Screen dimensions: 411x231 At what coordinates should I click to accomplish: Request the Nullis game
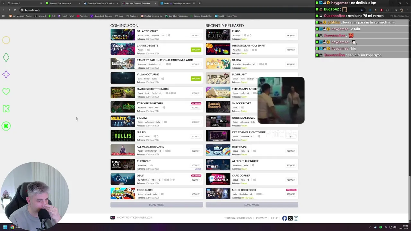[x=196, y=136]
